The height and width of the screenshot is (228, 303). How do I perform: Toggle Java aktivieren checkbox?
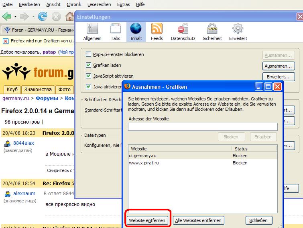(88, 87)
